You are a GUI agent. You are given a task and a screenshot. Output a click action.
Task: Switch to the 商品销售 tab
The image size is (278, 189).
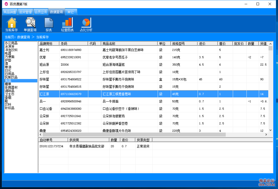[x=10, y=12]
